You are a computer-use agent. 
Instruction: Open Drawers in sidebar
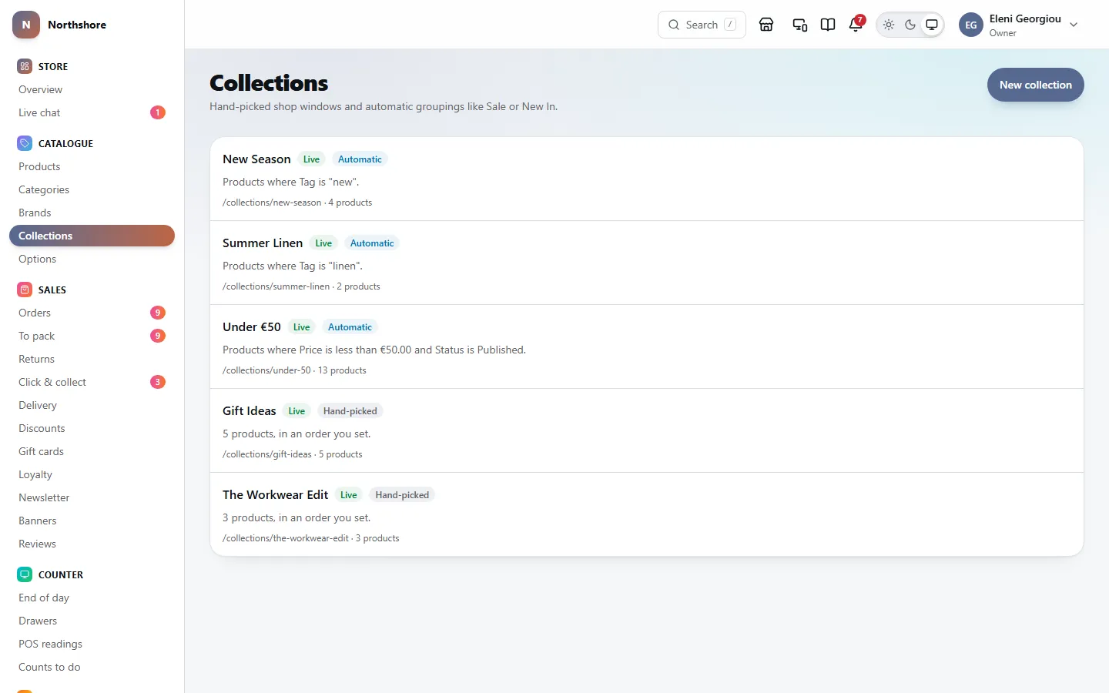[x=92, y=621]
